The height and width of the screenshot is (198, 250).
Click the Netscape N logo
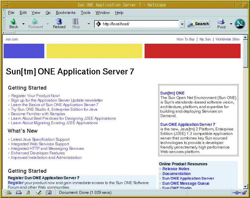click(x=240, y=24)
